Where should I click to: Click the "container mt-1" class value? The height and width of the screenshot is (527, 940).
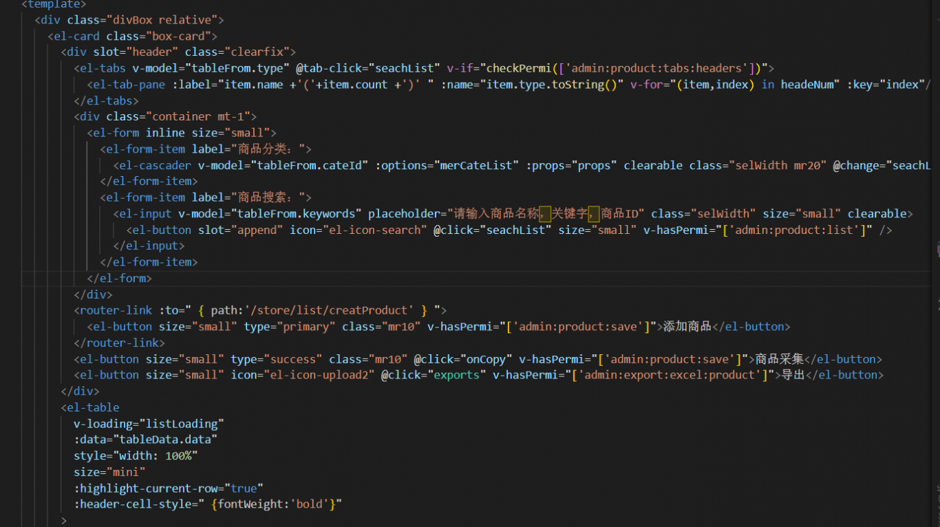[x=197, y=117]
